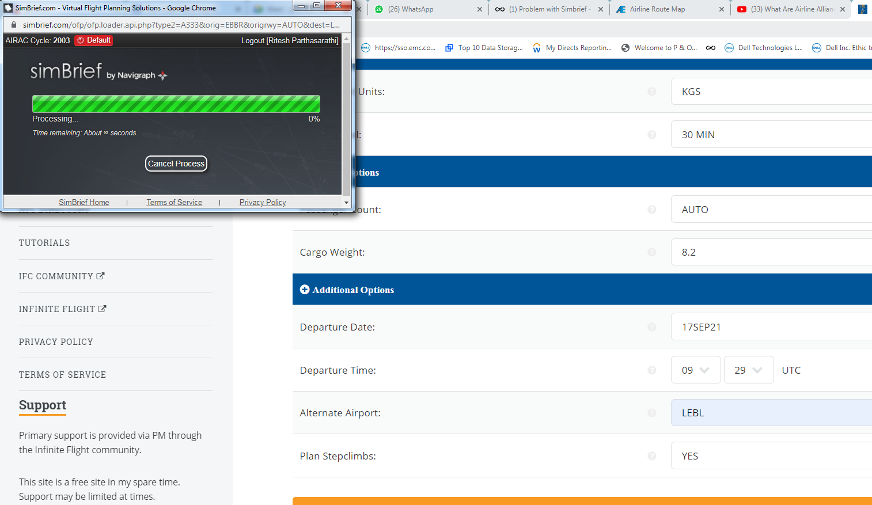
Task: Open TUTORIALS in the sidebar menu
Action: [44, 243]
